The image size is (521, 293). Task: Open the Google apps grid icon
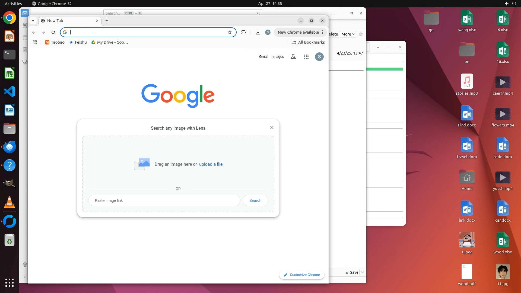click(306, 57)
